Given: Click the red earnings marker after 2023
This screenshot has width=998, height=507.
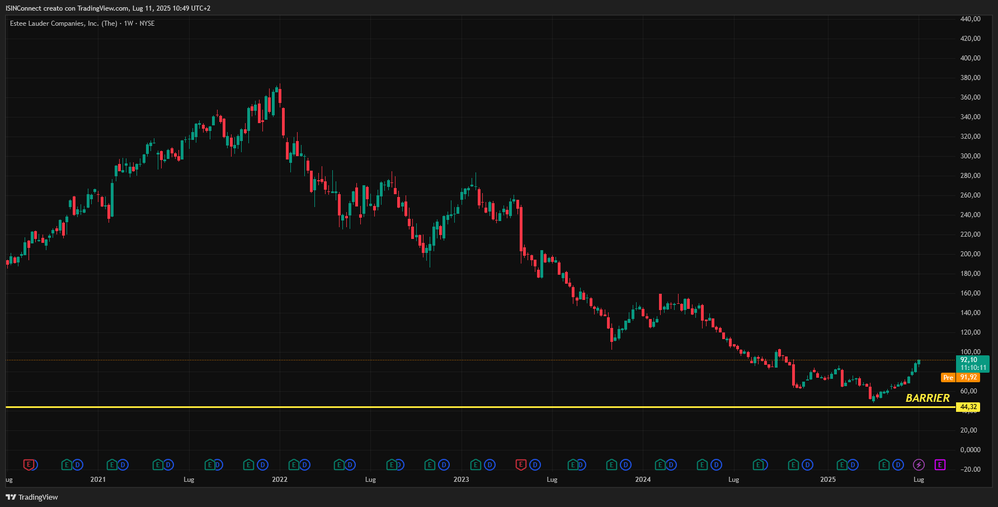Looking at the screenshot, I should 521,464.
